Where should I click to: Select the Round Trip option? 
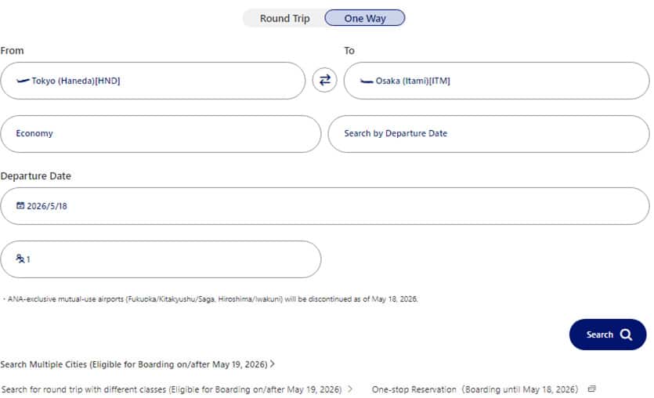point(284,18)
